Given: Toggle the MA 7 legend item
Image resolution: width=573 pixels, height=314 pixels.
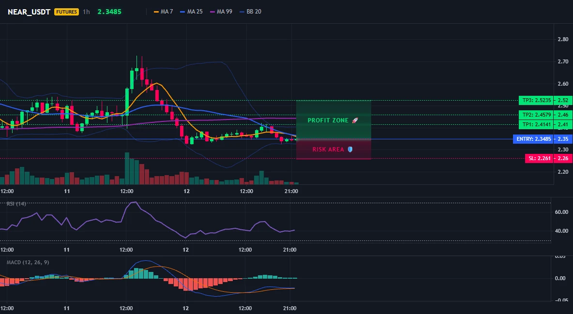Looking at the screenshot, I should (164, 12).
